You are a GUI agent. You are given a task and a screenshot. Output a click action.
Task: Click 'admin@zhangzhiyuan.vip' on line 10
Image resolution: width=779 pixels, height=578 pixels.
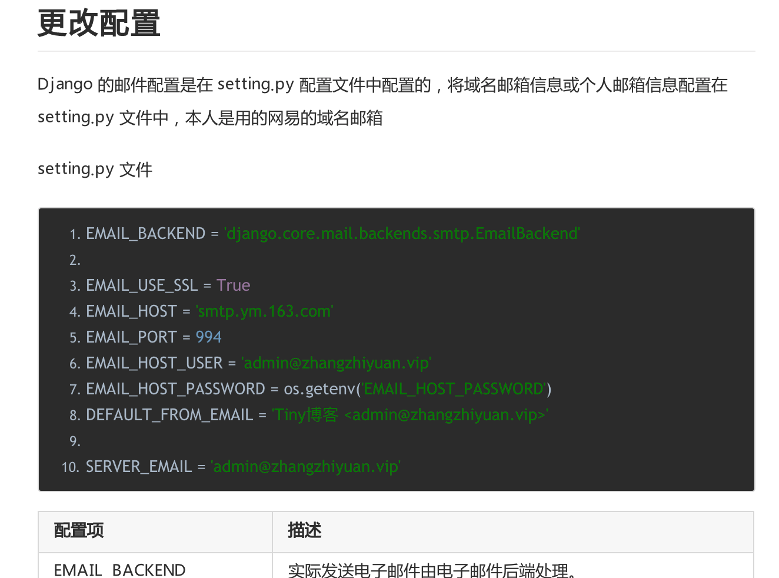click(x=305, y=467)
